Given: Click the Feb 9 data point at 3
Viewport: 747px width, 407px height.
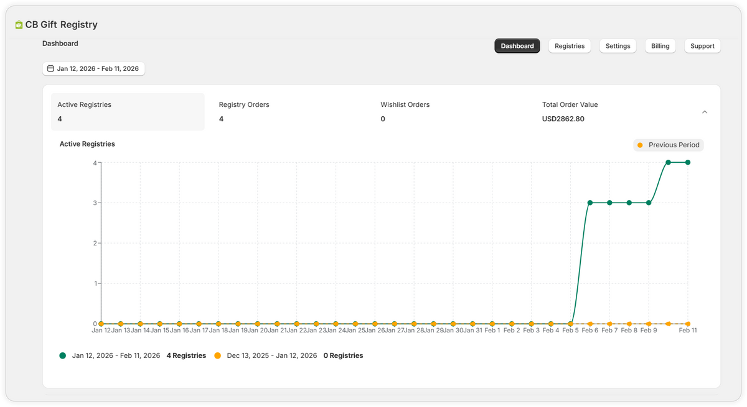Looking at the screenshot, I should tap(649, 203).
